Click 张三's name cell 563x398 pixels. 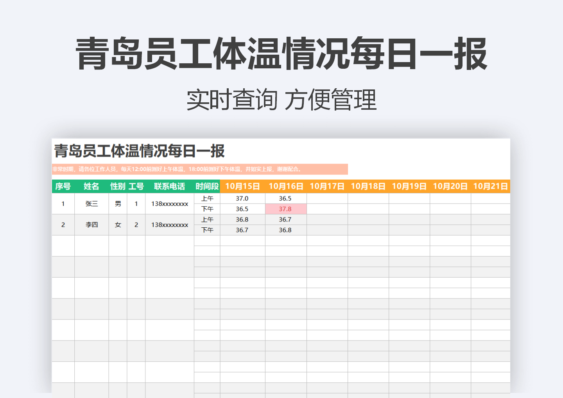91,203
